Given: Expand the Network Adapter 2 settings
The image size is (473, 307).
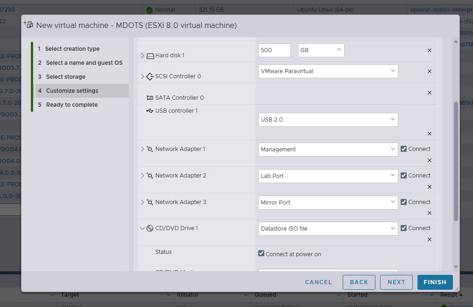Looking at the screenshot, I should pos(142,176).
